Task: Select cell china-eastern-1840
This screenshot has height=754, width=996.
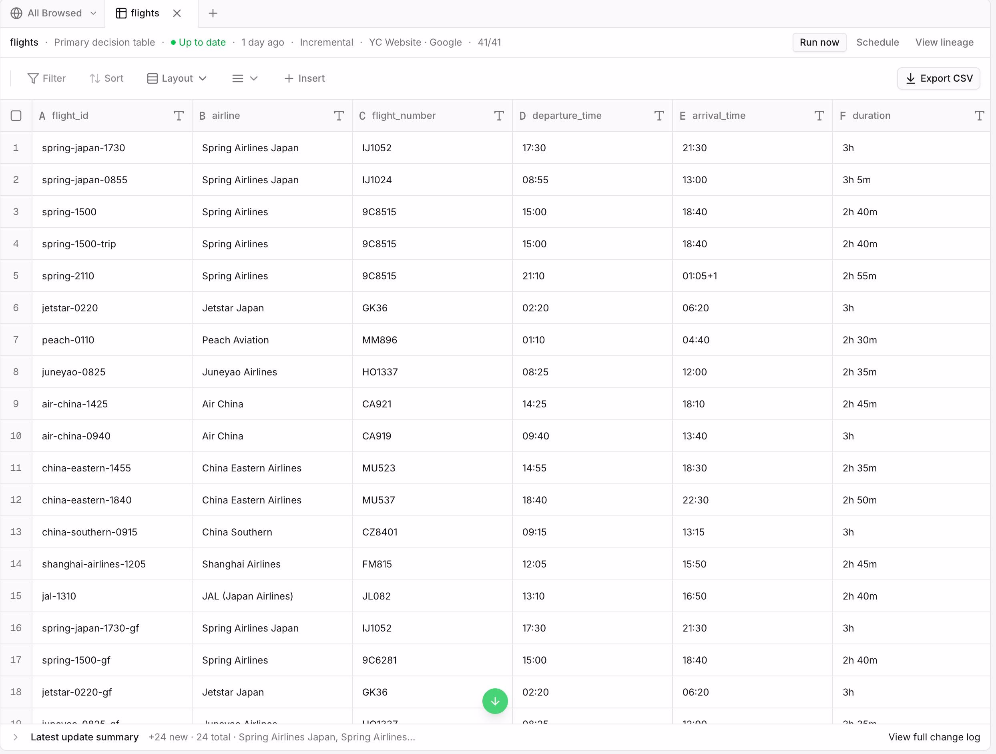Action: click(112, 500)
